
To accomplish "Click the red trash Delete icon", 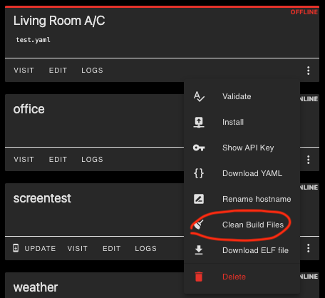I will pos(199,277).
